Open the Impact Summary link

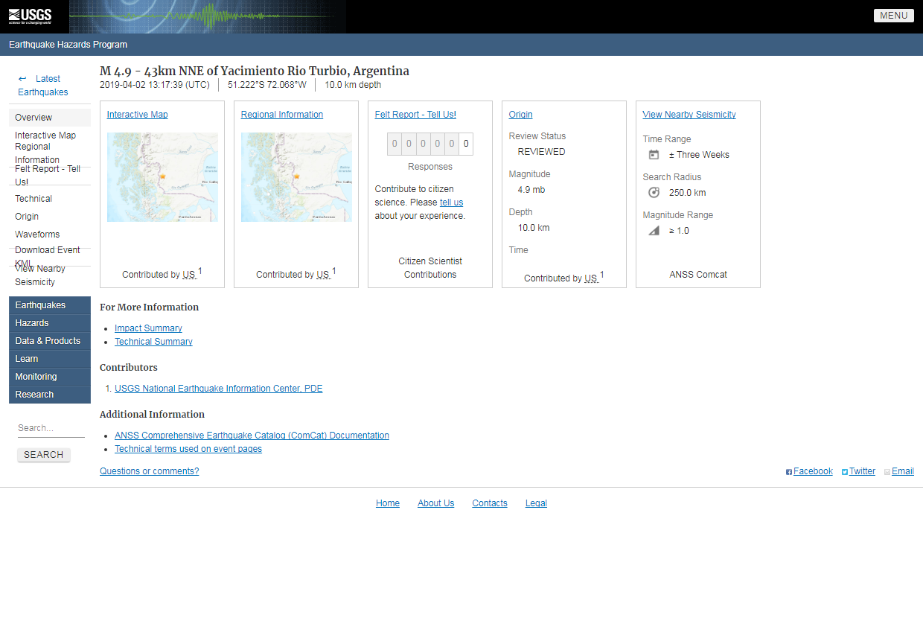point(148,328)
